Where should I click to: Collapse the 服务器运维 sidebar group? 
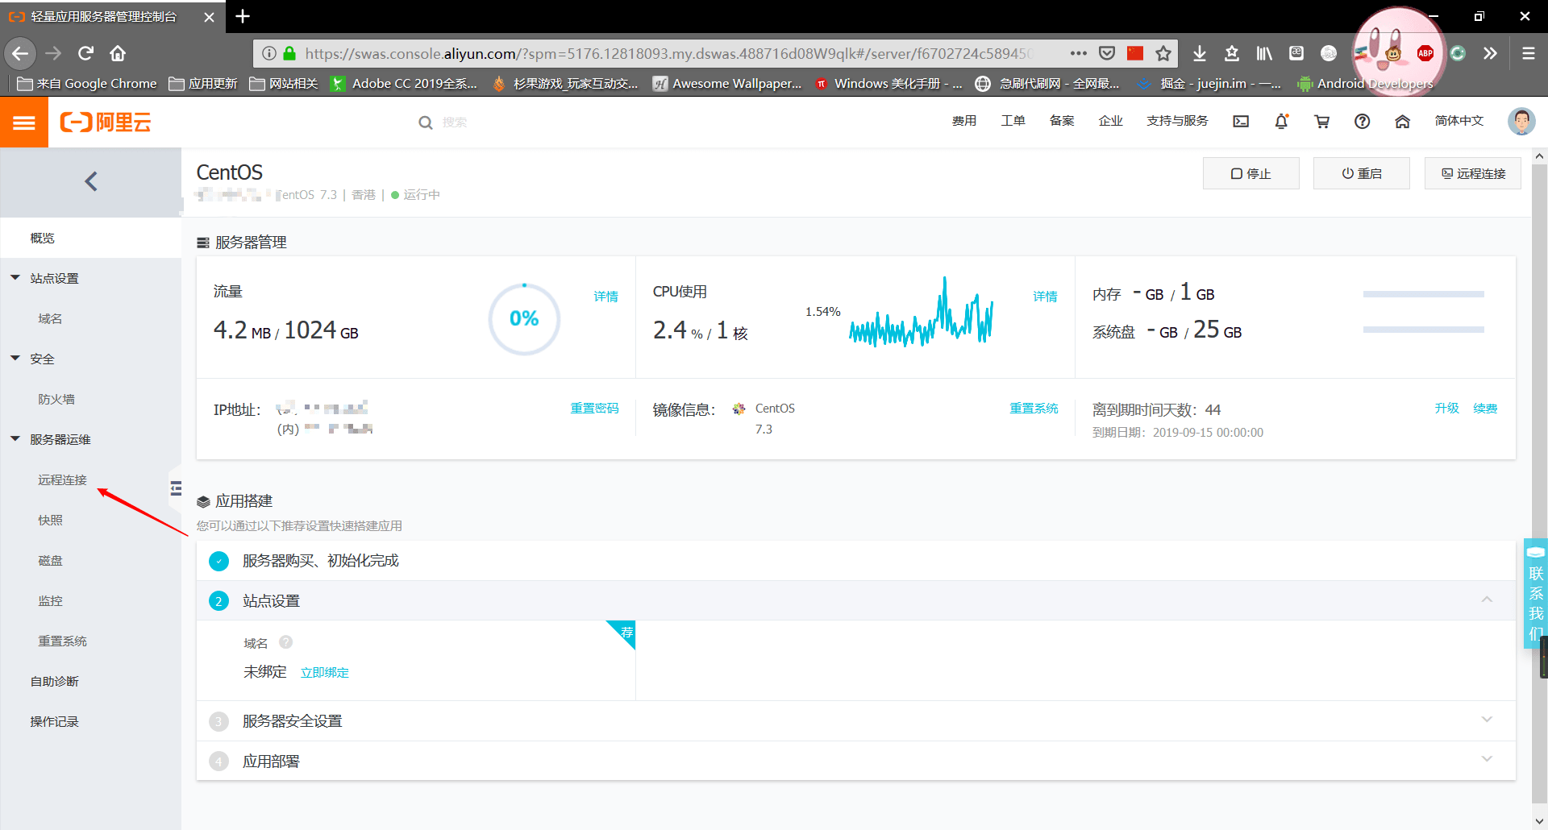click(15, 439)
